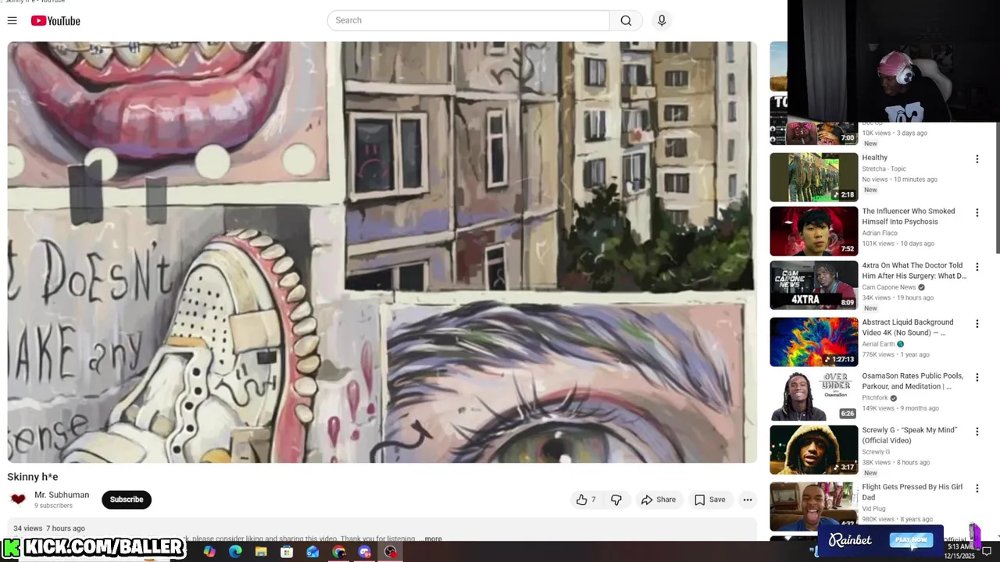Open the Influencer psychosis video thumbnail
The width and height of the screenshot is (1000, 562).
click(813, 231)
